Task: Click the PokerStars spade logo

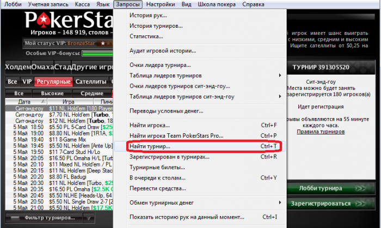Action: tap(43, 20)
